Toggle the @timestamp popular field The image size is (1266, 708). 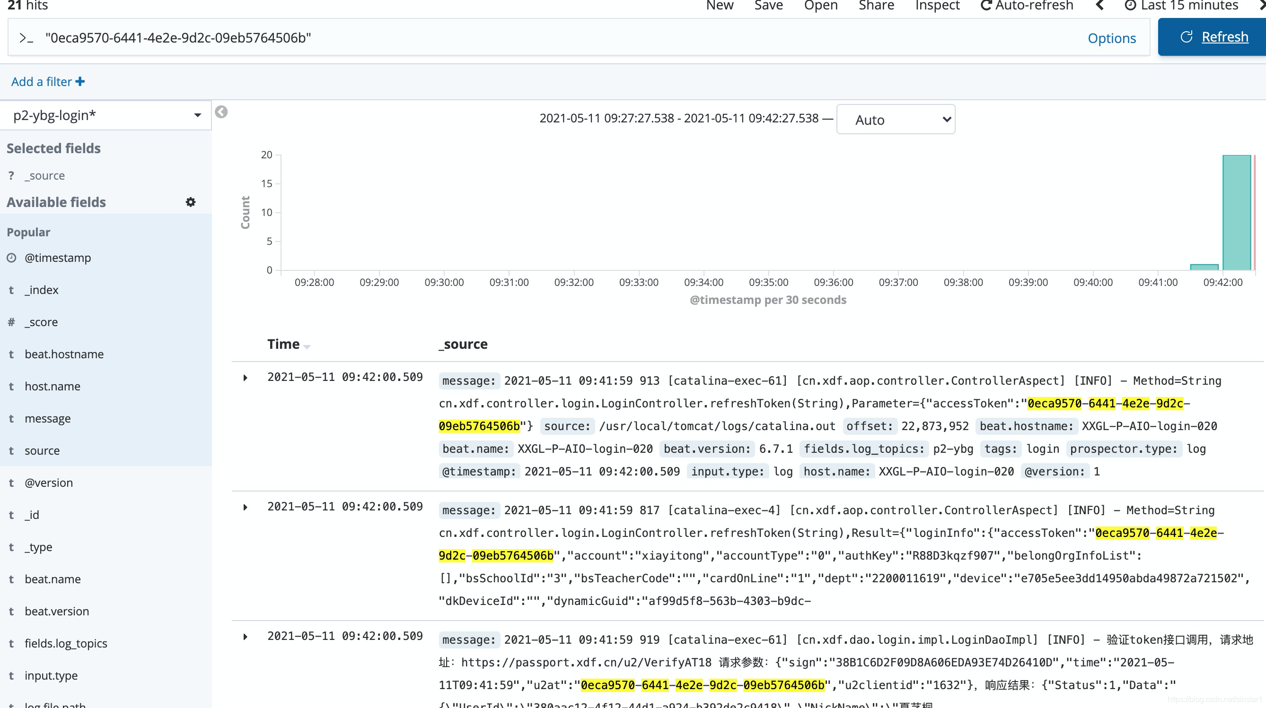coord(56,257)
